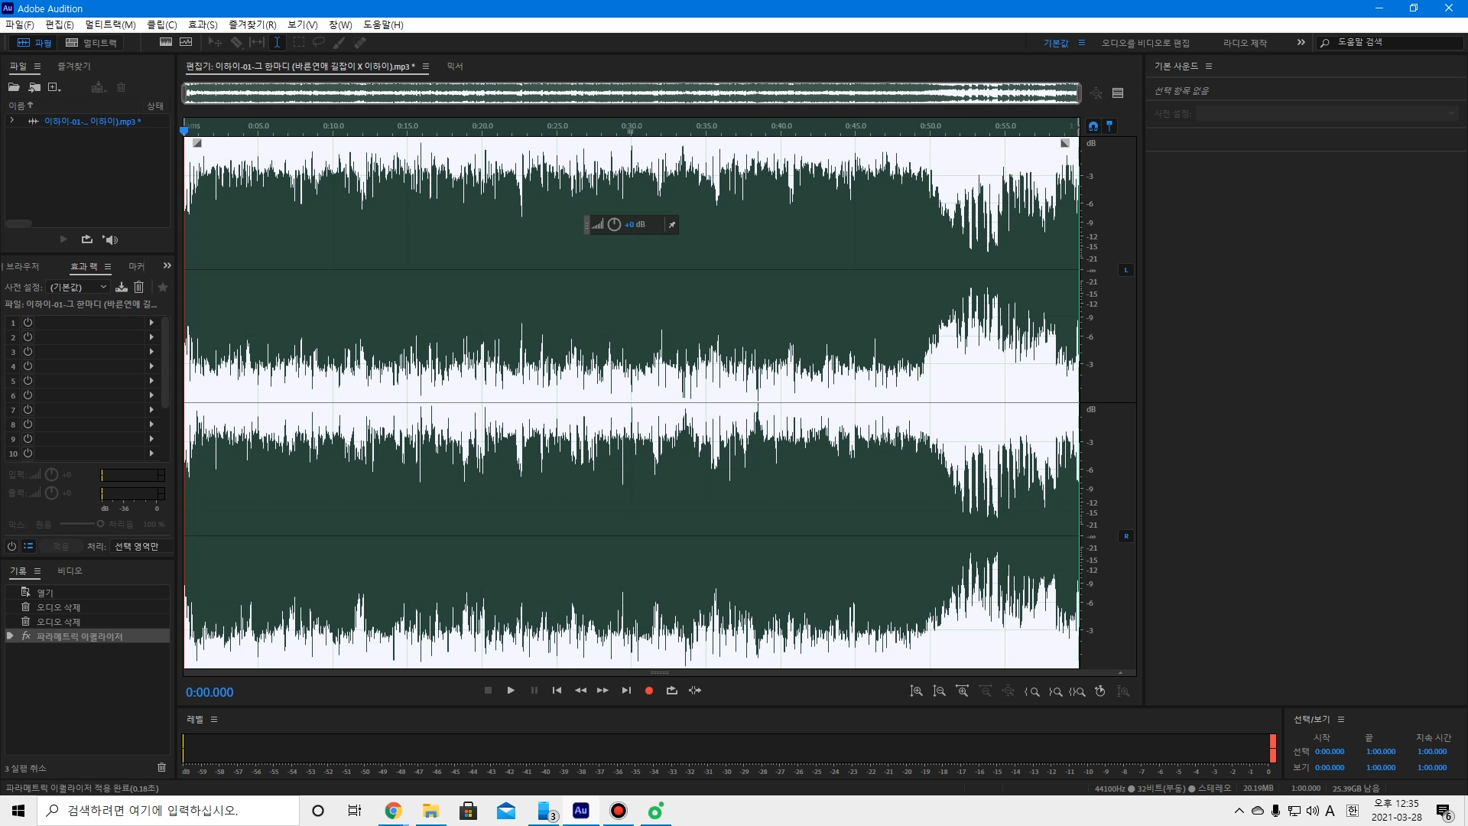The width and height of the screenshot is (1468, 826).
Task: Toggle power for effect slot 1
Action: [x=28, y=323]
